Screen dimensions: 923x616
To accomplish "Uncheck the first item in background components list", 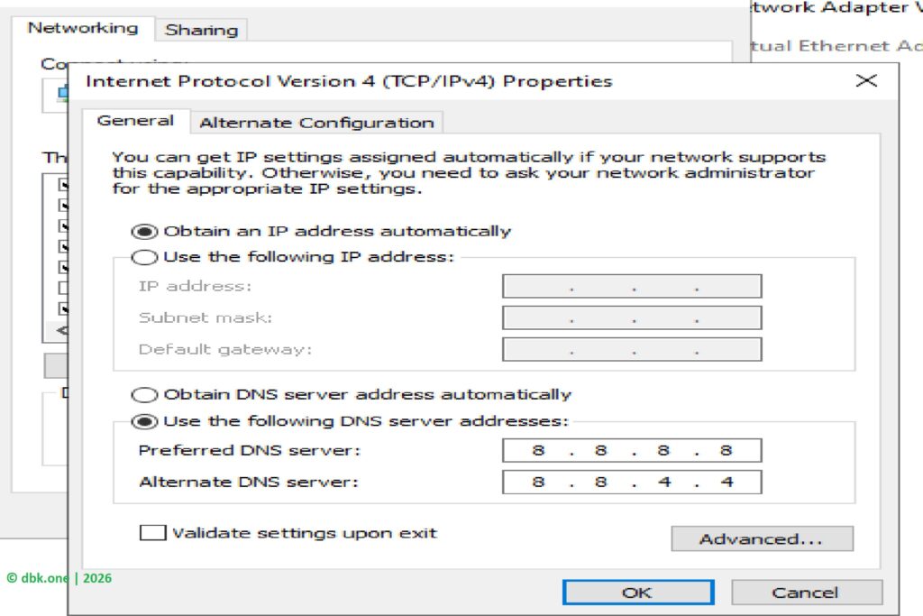I will [x=63, y=185].
